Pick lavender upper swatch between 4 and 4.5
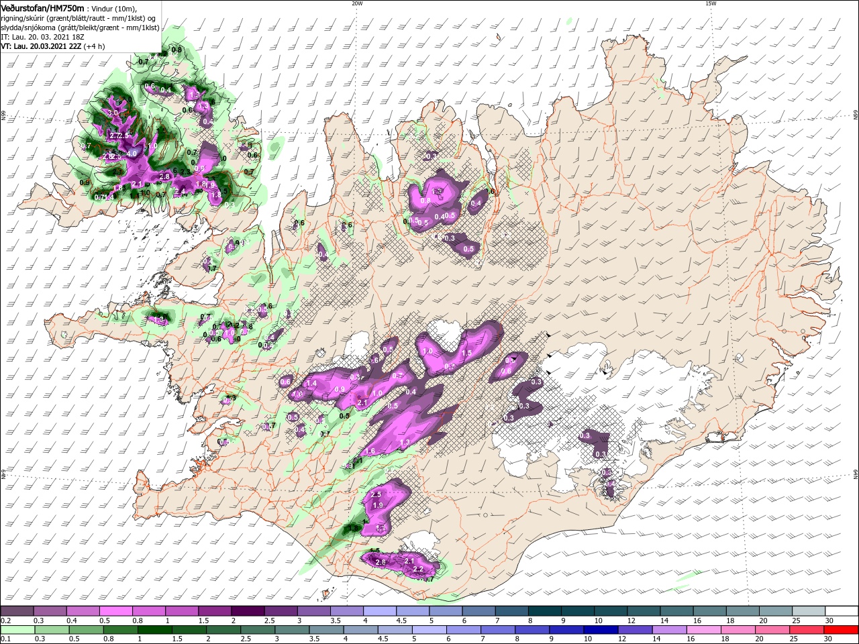859x644 pixels. pyautogui.click(x=379, y=610)
